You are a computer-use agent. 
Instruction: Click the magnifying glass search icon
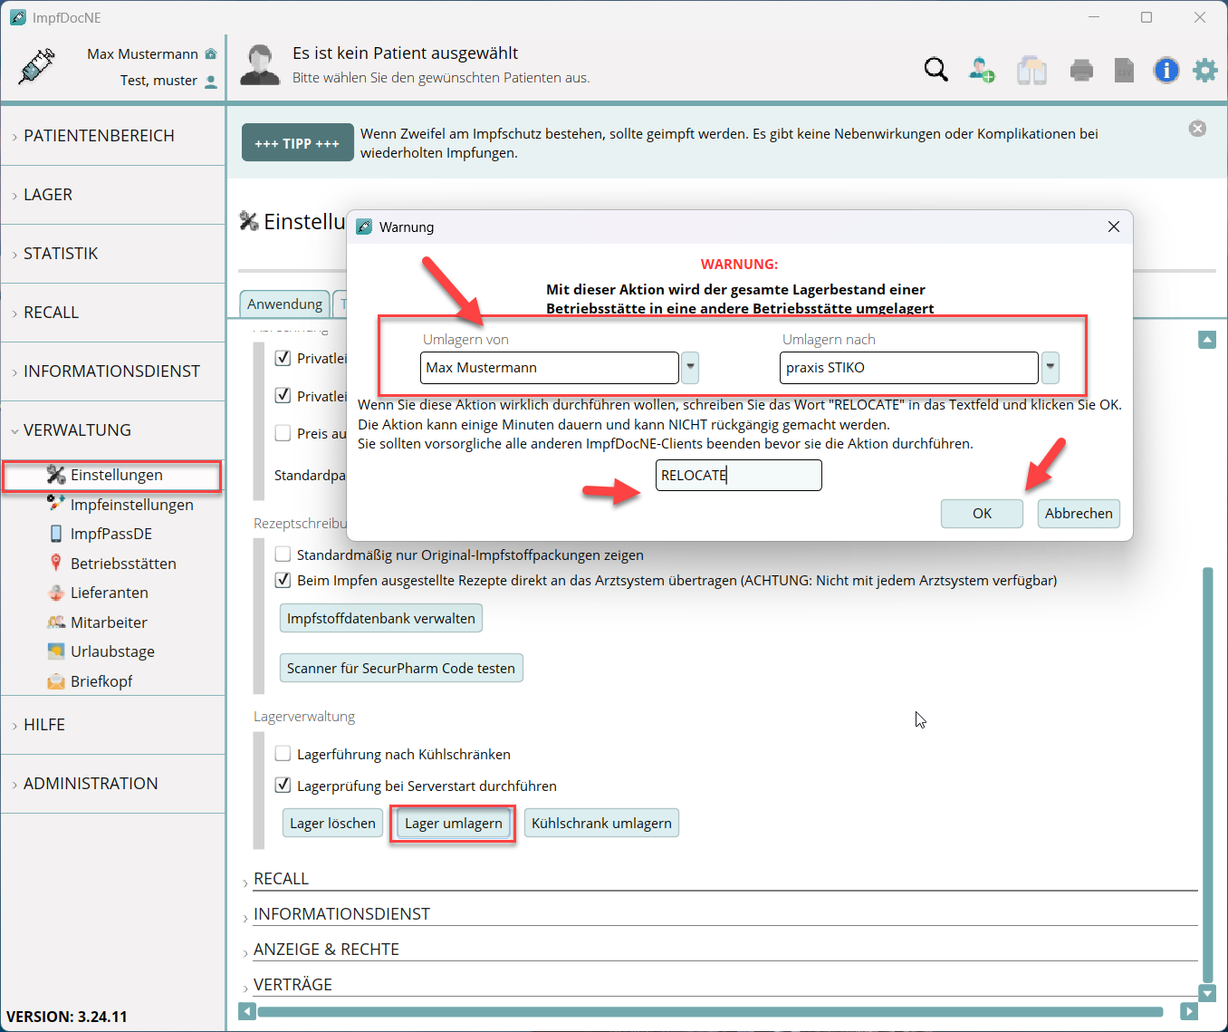click(935, 70)
